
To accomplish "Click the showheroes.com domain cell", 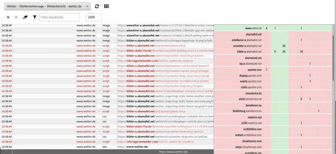I will coord(238,141).
